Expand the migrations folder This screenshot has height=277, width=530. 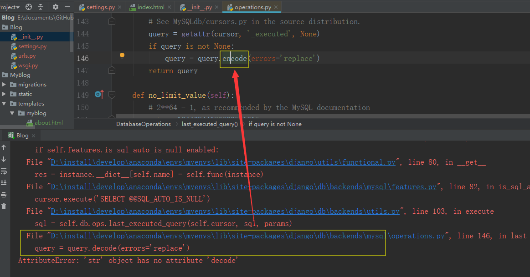[x=4, y=85]
